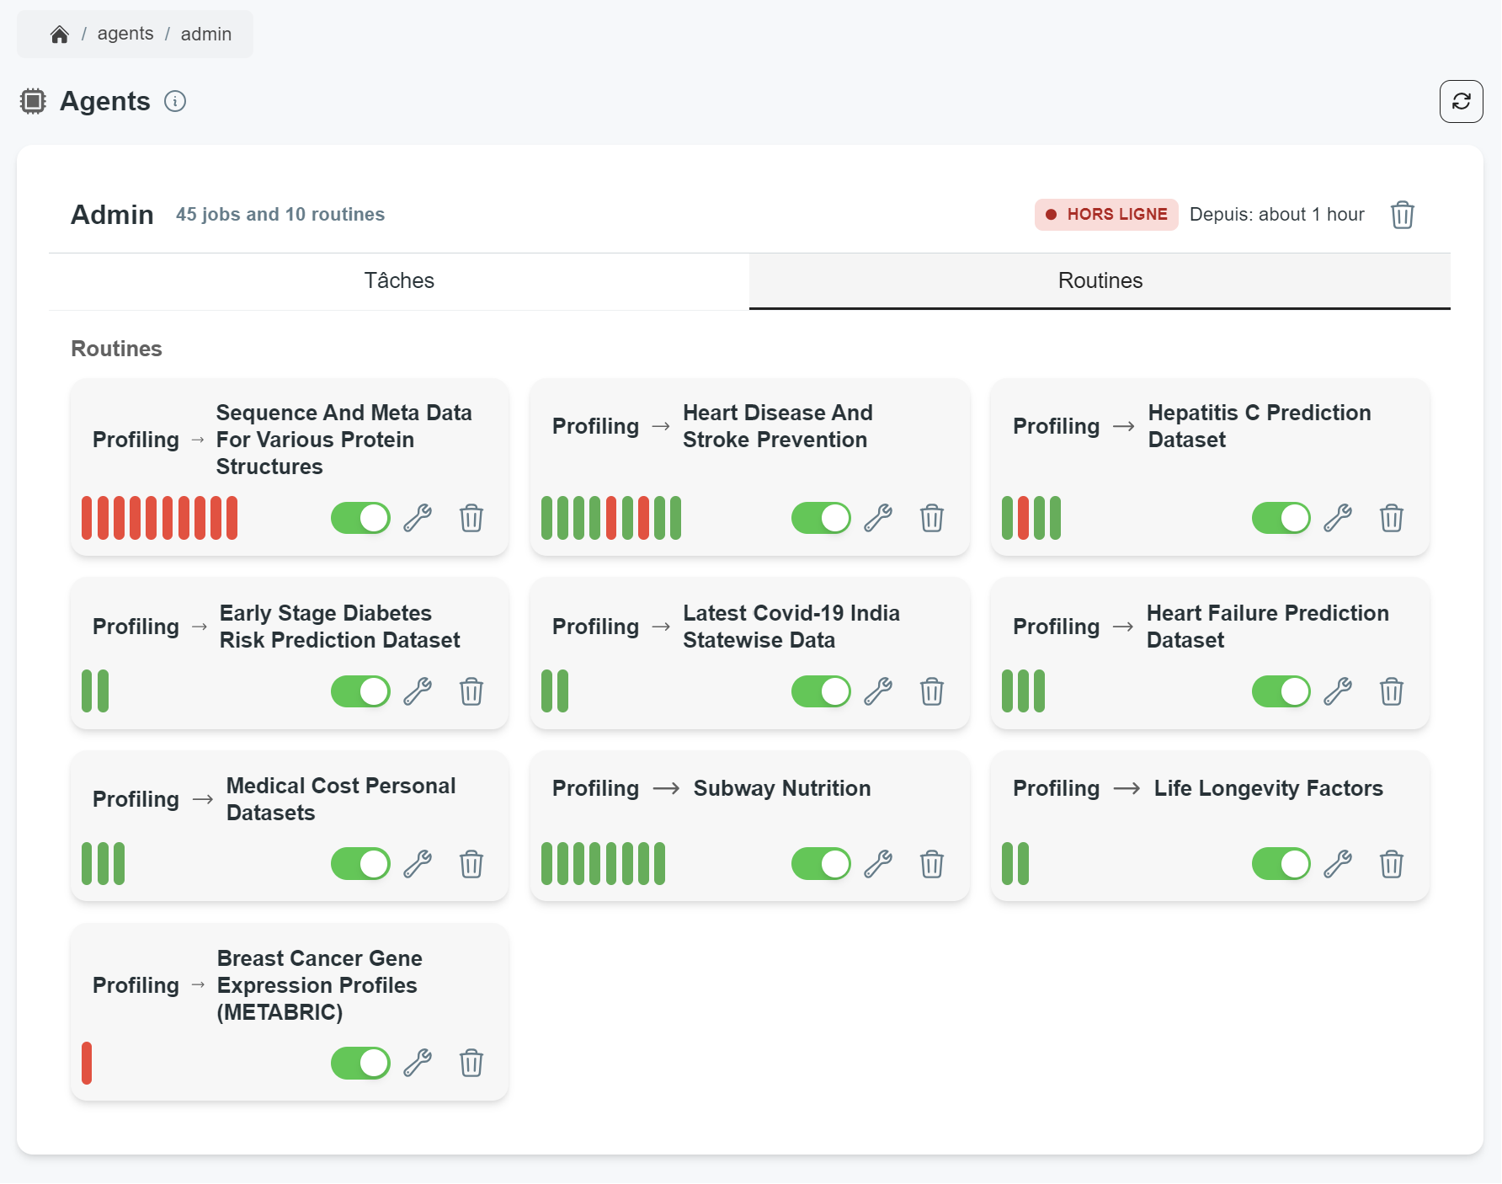Open settings wrench for Hepatitis C Prediction
The width and height of the screenshot is (1502, 1184).
coord(1338,518)
